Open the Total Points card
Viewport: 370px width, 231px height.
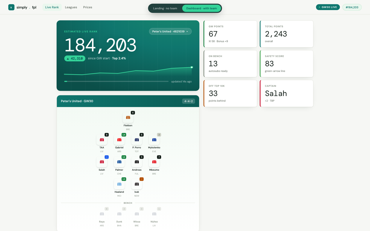tap(286, 34)
